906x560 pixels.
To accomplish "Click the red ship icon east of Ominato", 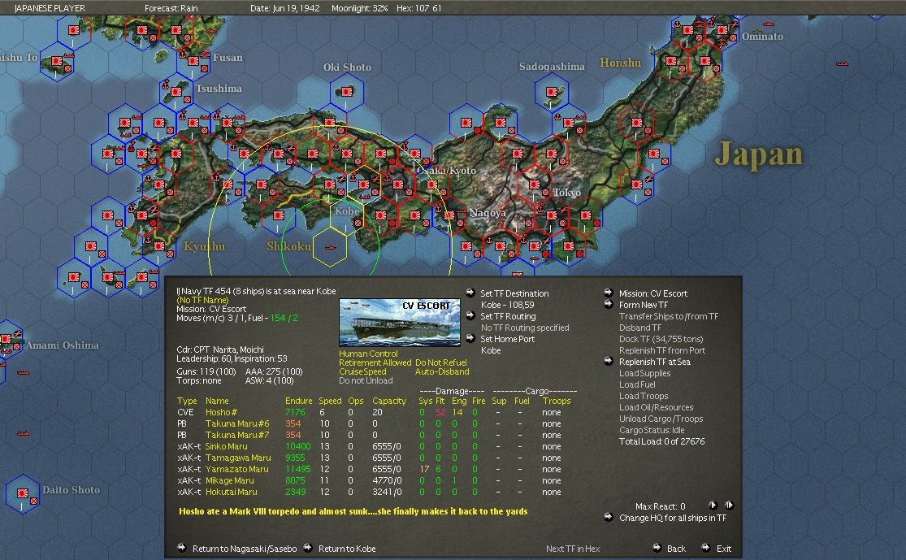I will pos(843,63).
